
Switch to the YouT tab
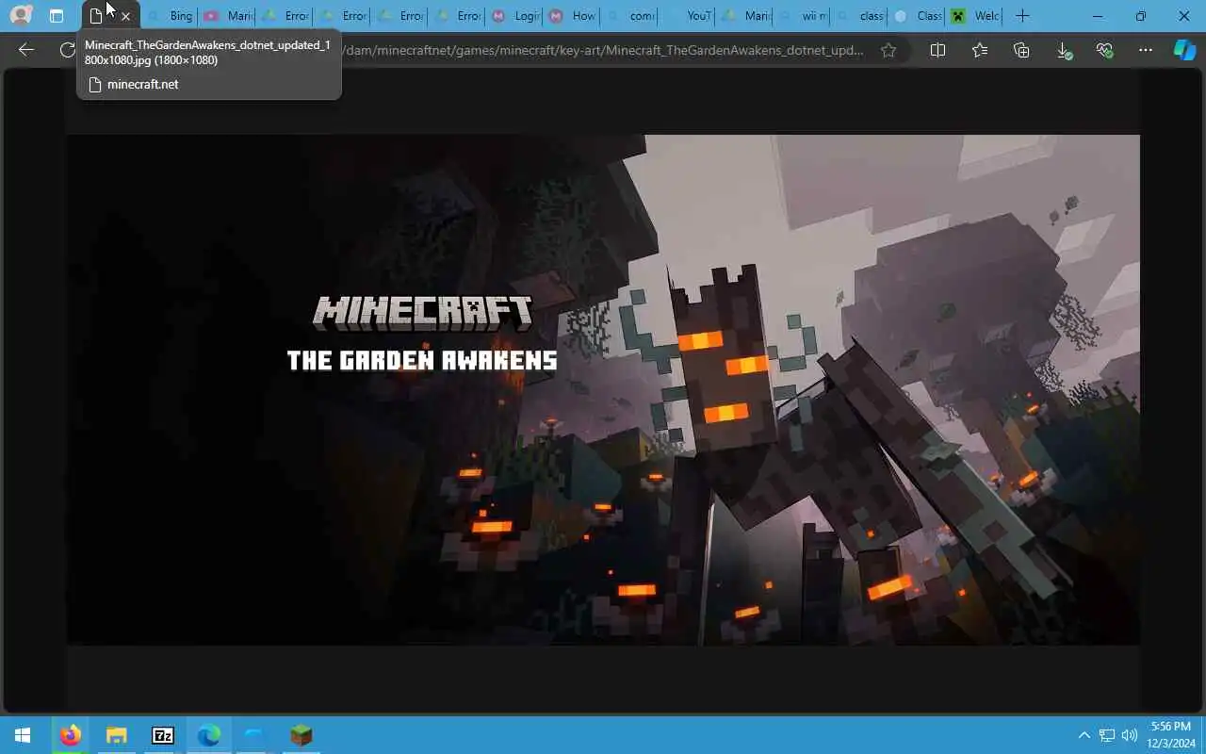687,16
